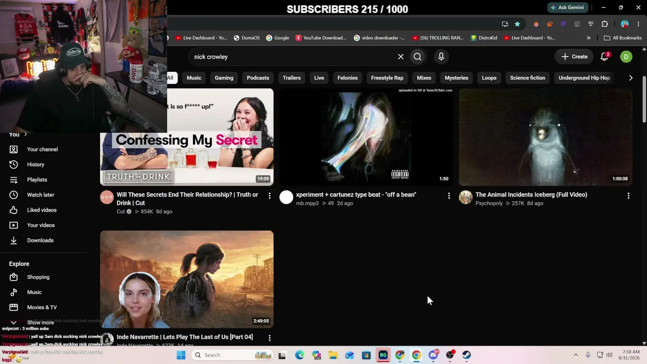Select the Freestyle Rap filter chip
The height and width of the screenshot is (364, 647).
coord(387,78)
